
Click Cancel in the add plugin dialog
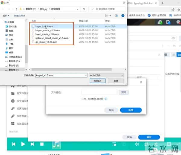[111, 110]
